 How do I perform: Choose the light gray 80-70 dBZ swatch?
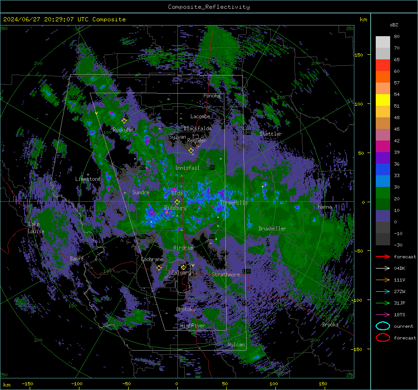click(383, 42)
